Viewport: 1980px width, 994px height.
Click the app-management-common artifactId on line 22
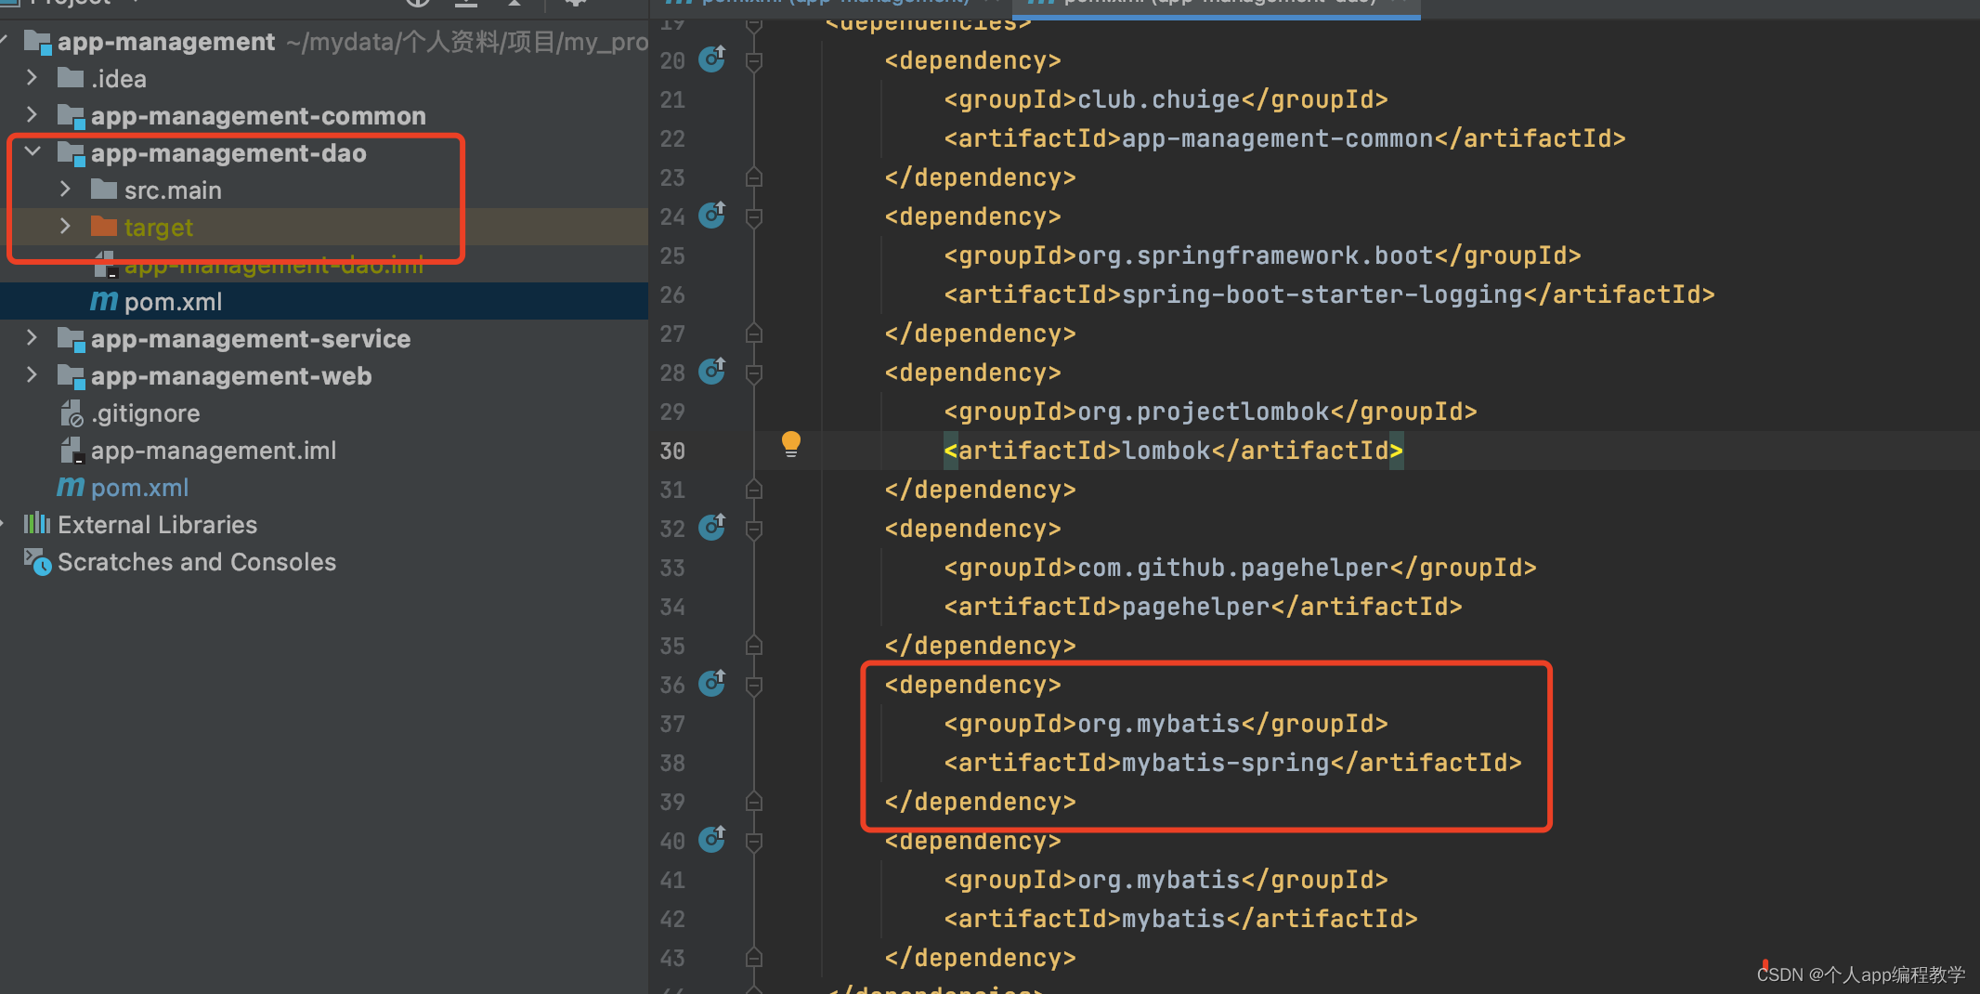[x=1278, y=138]
